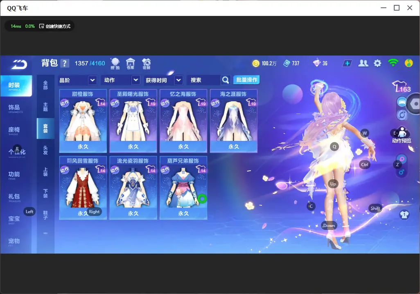Screen dimensions: 420x294
Task: Click the 批量操作 button
Action: 246,80
